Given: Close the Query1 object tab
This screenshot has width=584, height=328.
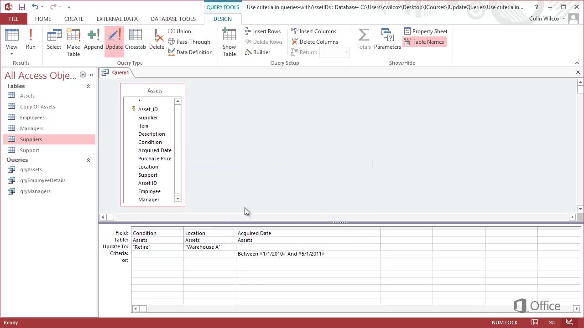Looking at the screenshot, I should click(x=578, y=72).
